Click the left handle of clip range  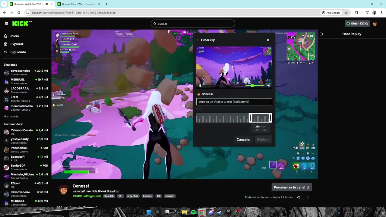[x=250, y=118]
